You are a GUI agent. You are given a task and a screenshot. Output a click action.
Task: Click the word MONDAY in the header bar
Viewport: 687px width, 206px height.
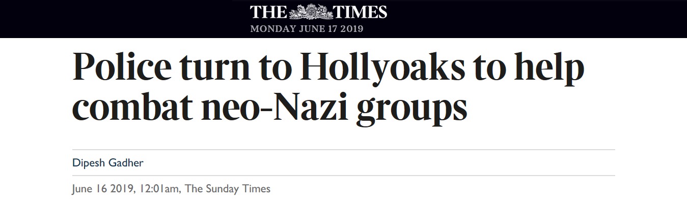click(x=272, y=29)
